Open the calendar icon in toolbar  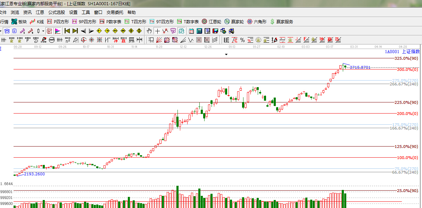click(191, 31)
